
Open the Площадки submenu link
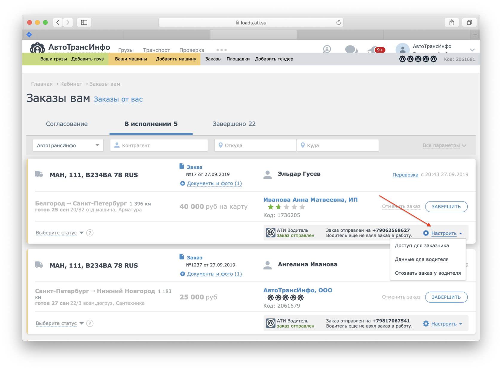(238, 59)
